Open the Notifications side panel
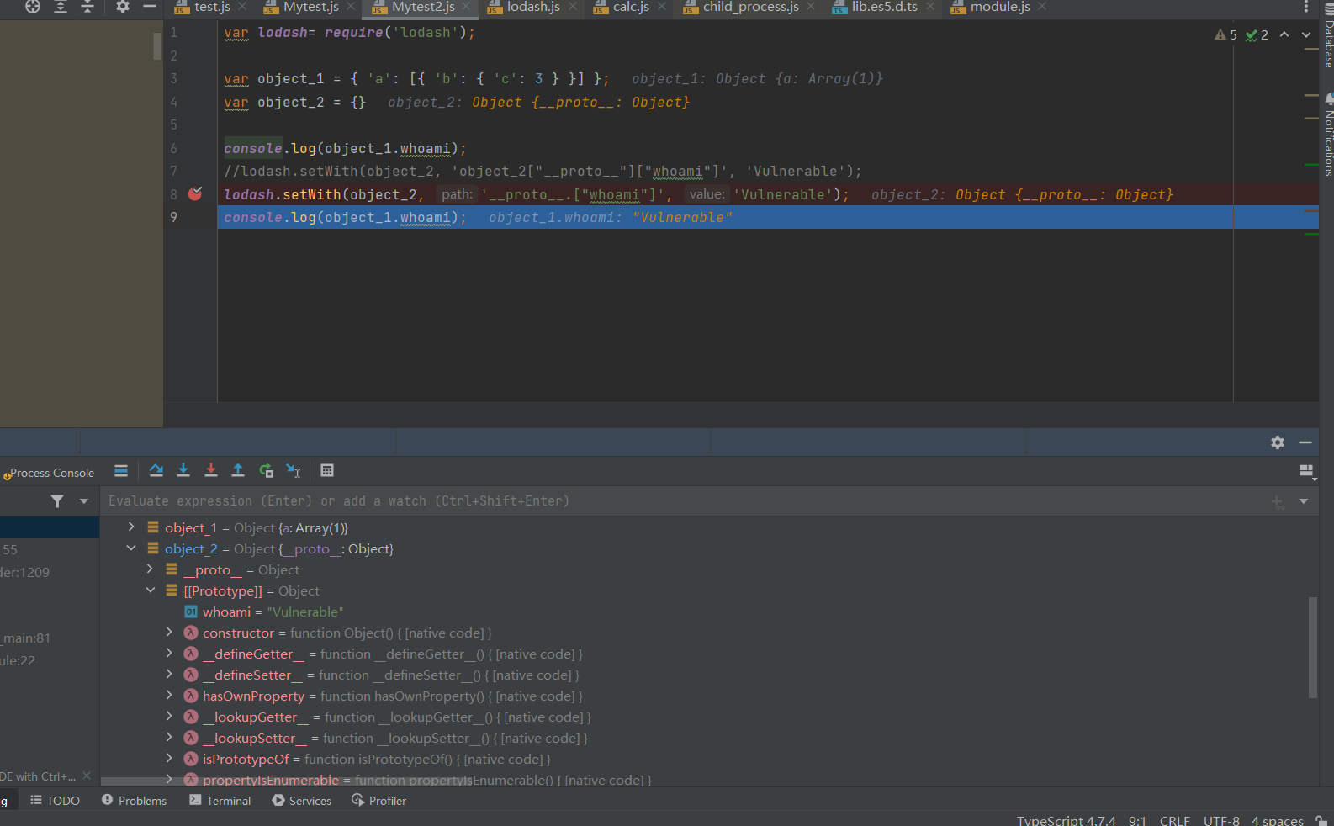The height and width of the screenshot is (826, 1334). (x=1327, y=135)
